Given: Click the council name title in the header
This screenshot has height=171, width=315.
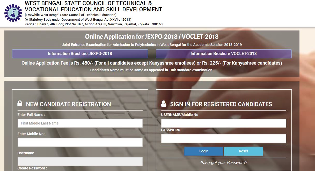Looking at the screenshot, I should tap(93, 6).
